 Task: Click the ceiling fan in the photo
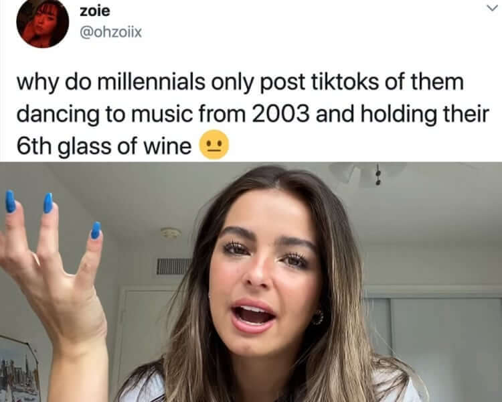pyautogui.click(x=368, y=174)
